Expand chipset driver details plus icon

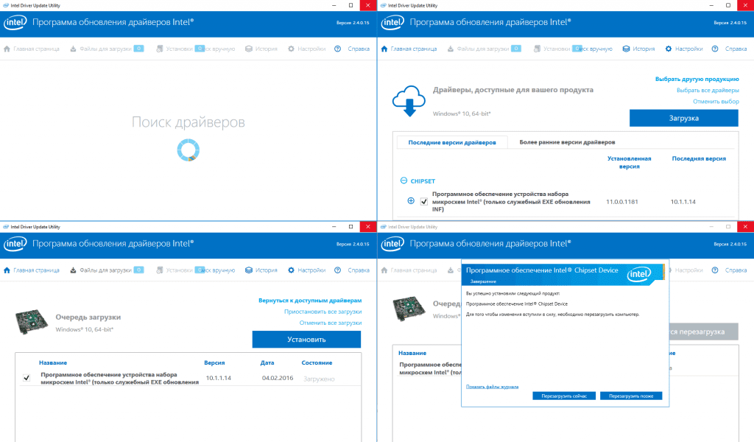411,200
